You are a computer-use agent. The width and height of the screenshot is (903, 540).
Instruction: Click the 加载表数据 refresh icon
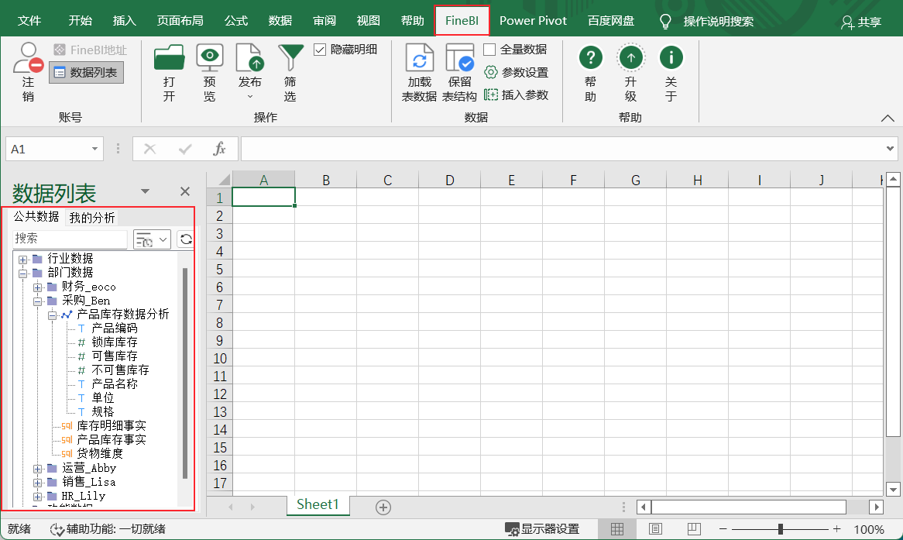(x=419, y=58)
